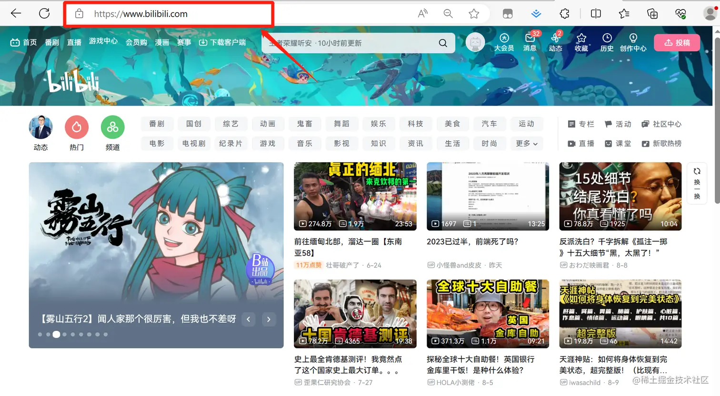The height and width of the screenshot is (396, 720).
Task: Click the zoom magnifier icon in address bar
Action: tap(448, 14)
